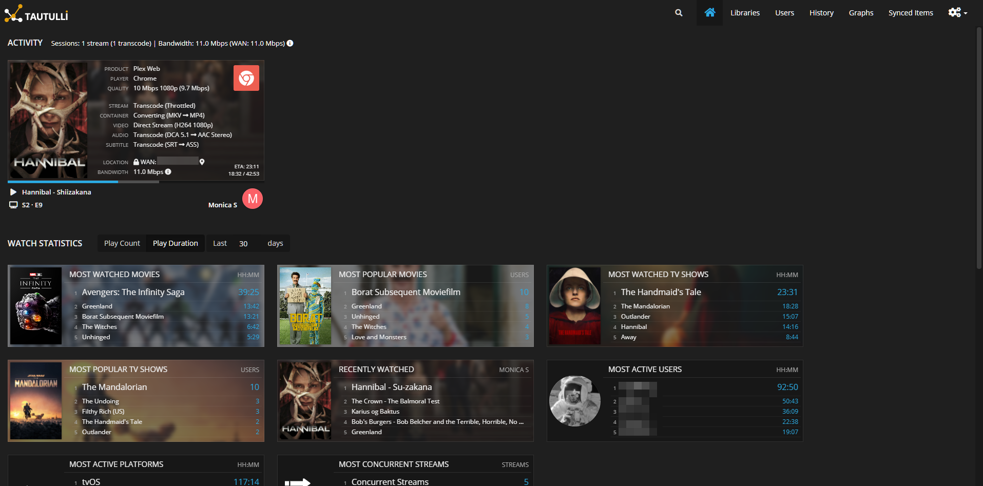Viewport: 983px width, 486px height.
Task: Go to the Home icon
Action: pyautogui.click(x=709, y=13)
